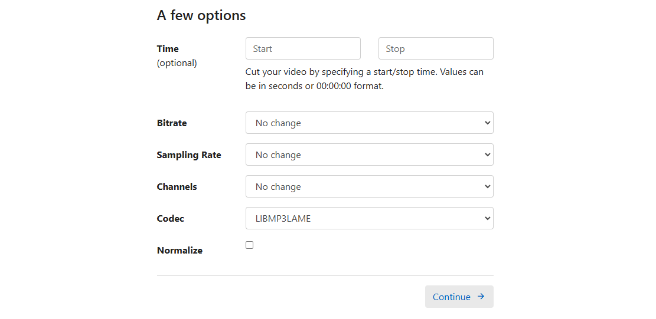Click the chevron arrow on Bitrate select
Screen dimensions: 656x319
[x=487, y=123]
